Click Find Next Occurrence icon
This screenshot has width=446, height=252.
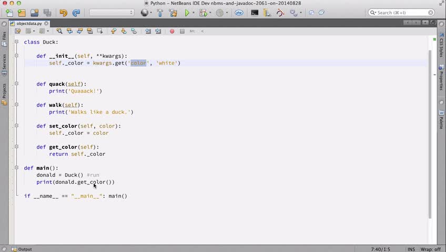(x=79, y=31)
